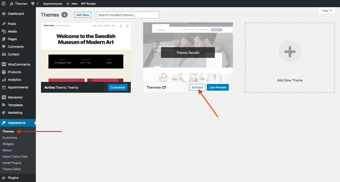Click the Twenty Twenty theme screenshot
340x182 pixels.
[x=86, y=52]
